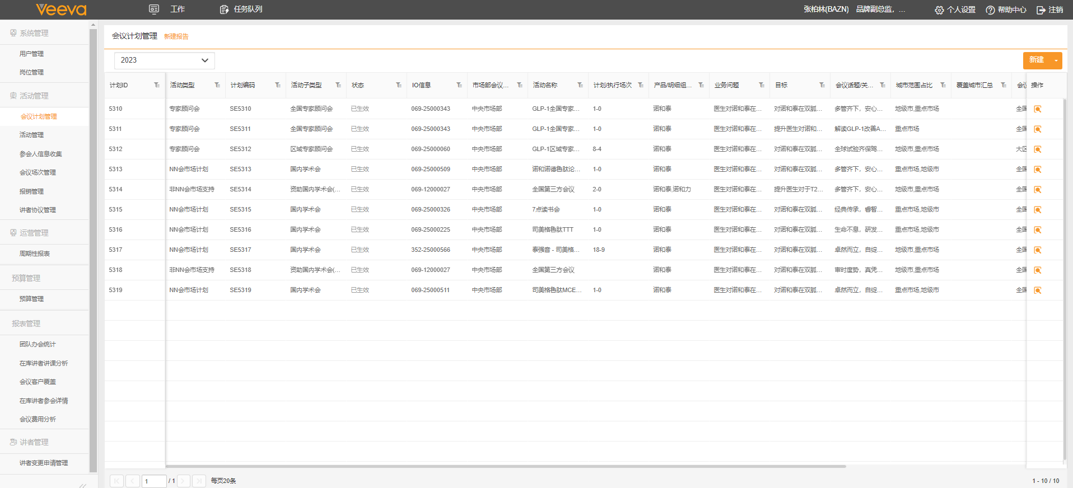1073x488 pixels.
Task: Open 帮助中心 help
Action: 1006,10
